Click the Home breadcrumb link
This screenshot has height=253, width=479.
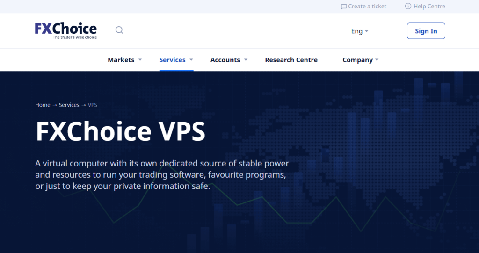coord(43,105)
